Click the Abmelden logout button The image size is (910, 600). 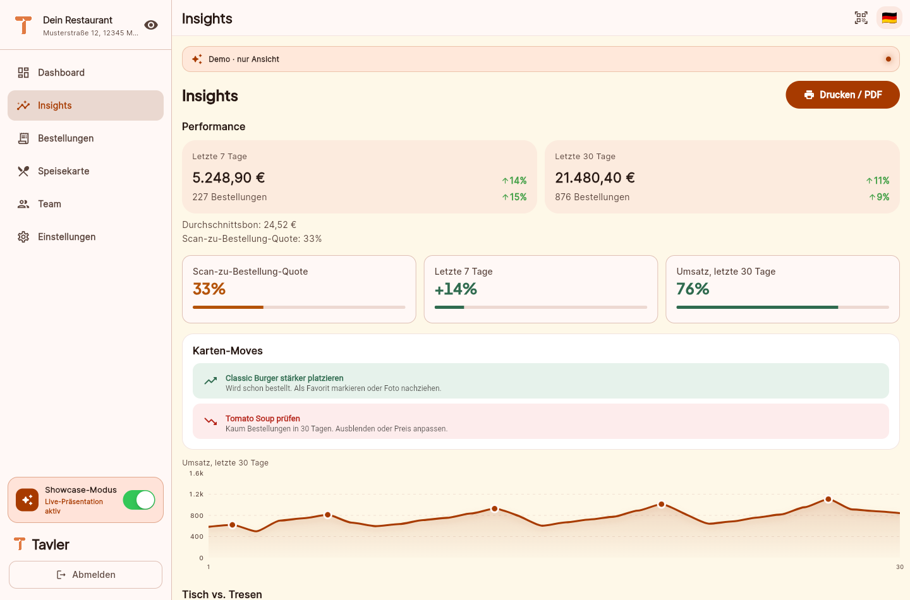point(85,575)
